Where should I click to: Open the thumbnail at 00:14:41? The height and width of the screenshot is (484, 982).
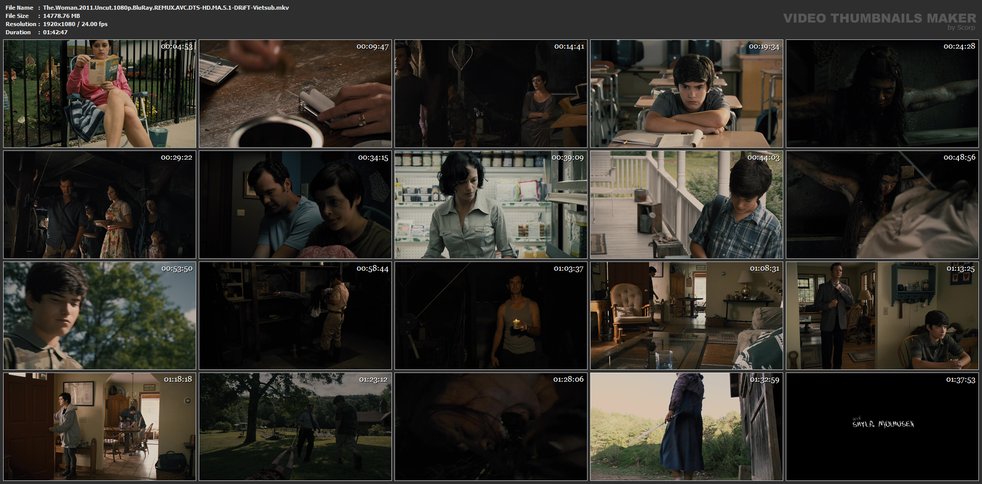pyautogui.click(x=491, y=94)
